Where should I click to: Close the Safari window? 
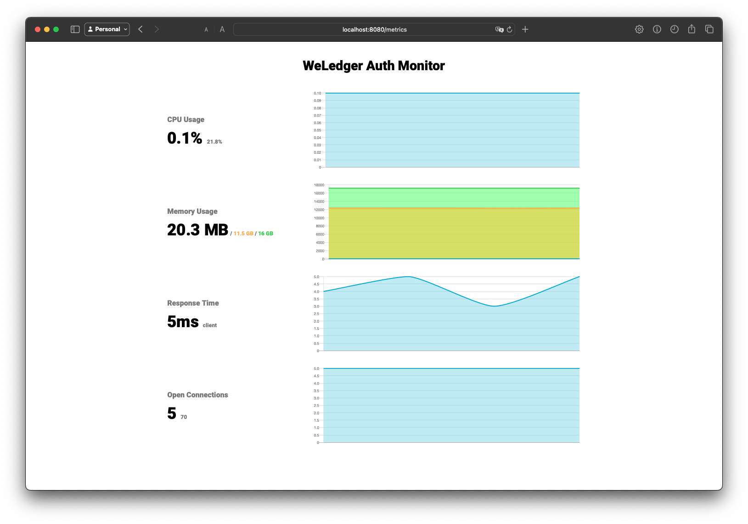[38, 29]
